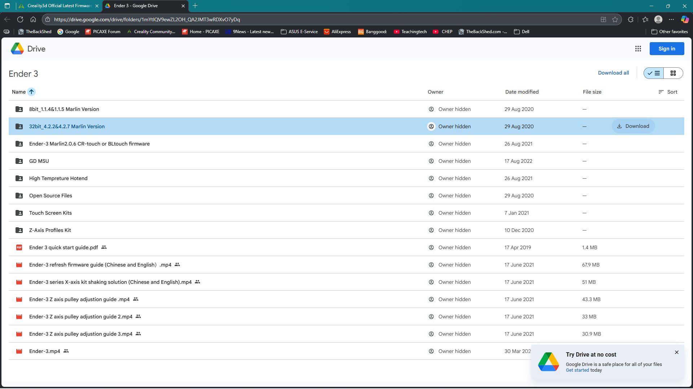Close the Try Drive at no cost popup
The width and height of the screenshot is (693, 389).
pyautogui.click(x=676, y=352)
